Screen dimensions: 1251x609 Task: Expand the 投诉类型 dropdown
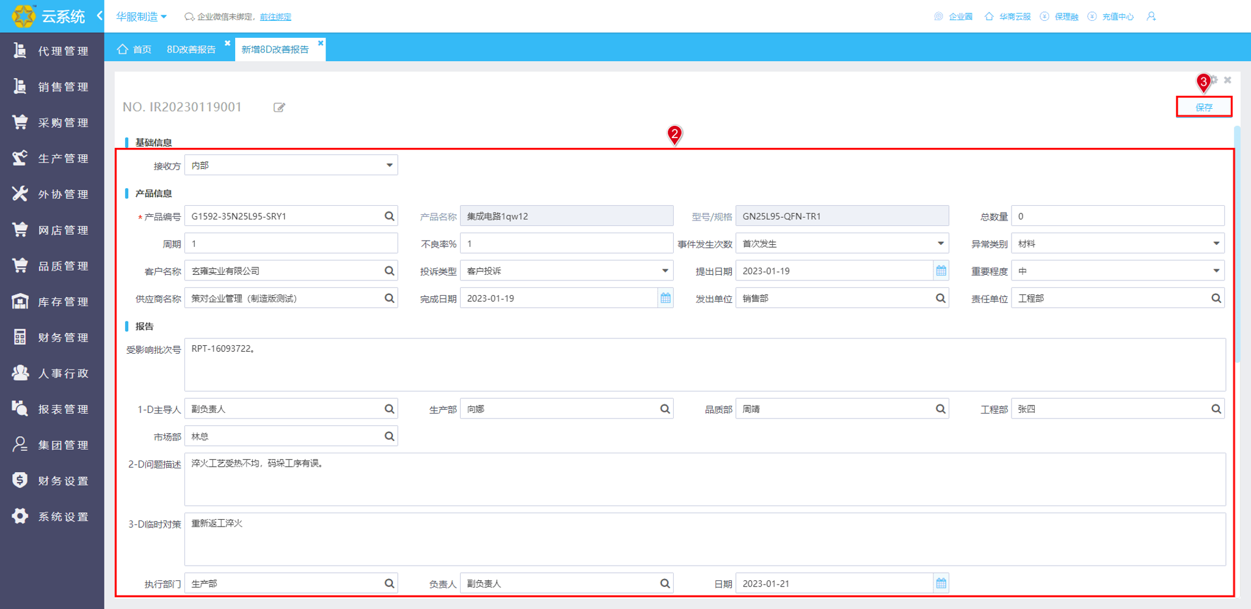coord(665,271)
